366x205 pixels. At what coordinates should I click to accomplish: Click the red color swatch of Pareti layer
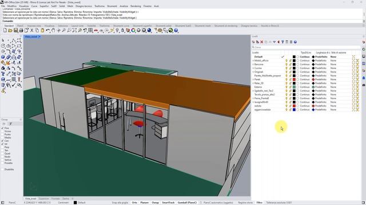294,80
